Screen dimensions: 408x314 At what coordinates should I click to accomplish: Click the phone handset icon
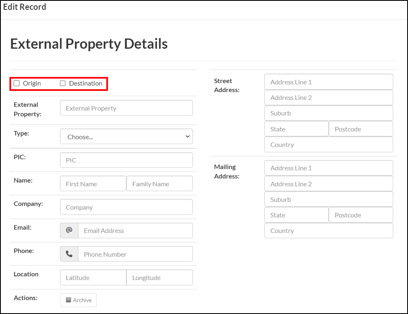(x=69, y=254)
